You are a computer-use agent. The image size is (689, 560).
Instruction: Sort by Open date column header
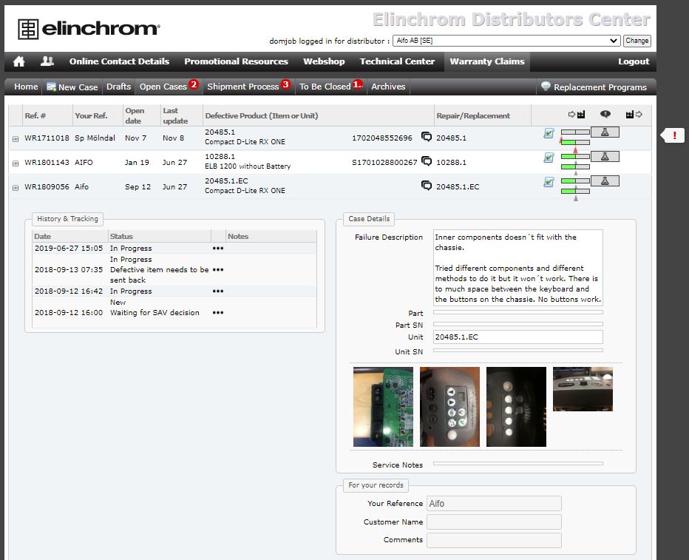pyautogui.click(x=135, y=115)
